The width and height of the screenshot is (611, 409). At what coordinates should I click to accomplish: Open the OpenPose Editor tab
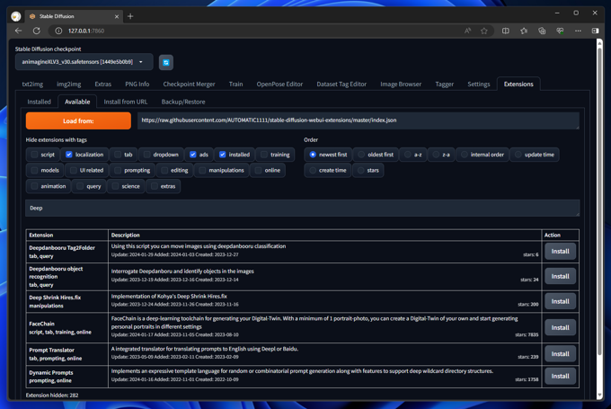click(279, 84)
